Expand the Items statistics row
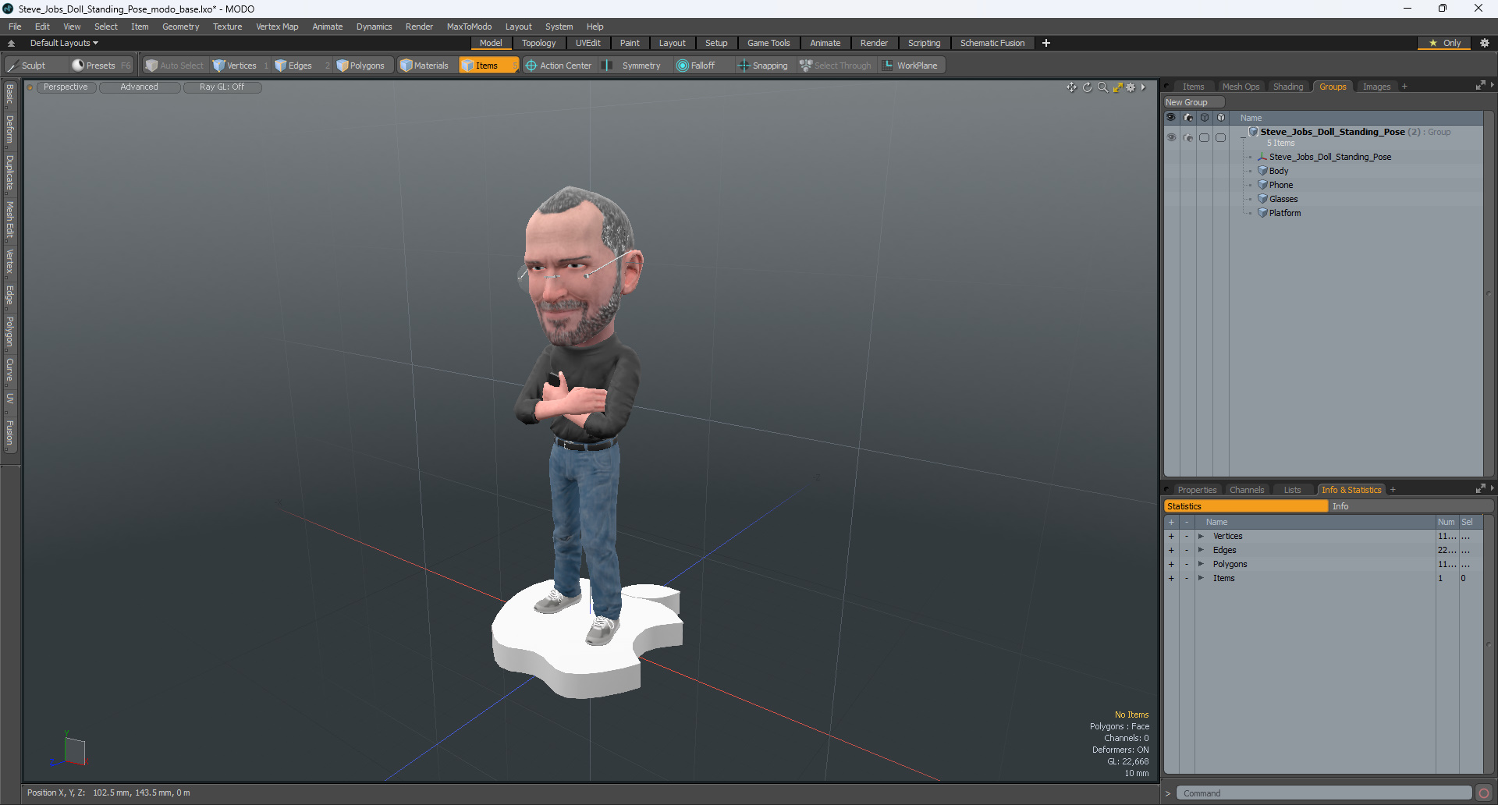This screenshot has width=1498, height=805. click(1201, 578)
